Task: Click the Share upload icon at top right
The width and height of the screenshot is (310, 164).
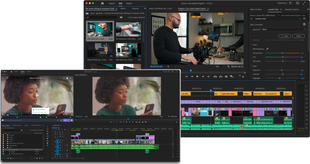Action: [297, 3]
